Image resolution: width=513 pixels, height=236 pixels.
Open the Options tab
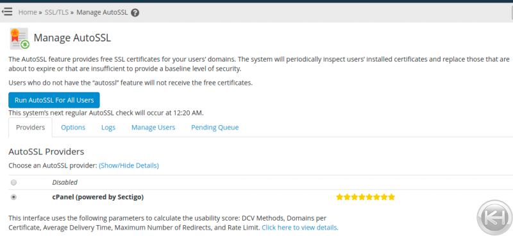coord(73,128)
